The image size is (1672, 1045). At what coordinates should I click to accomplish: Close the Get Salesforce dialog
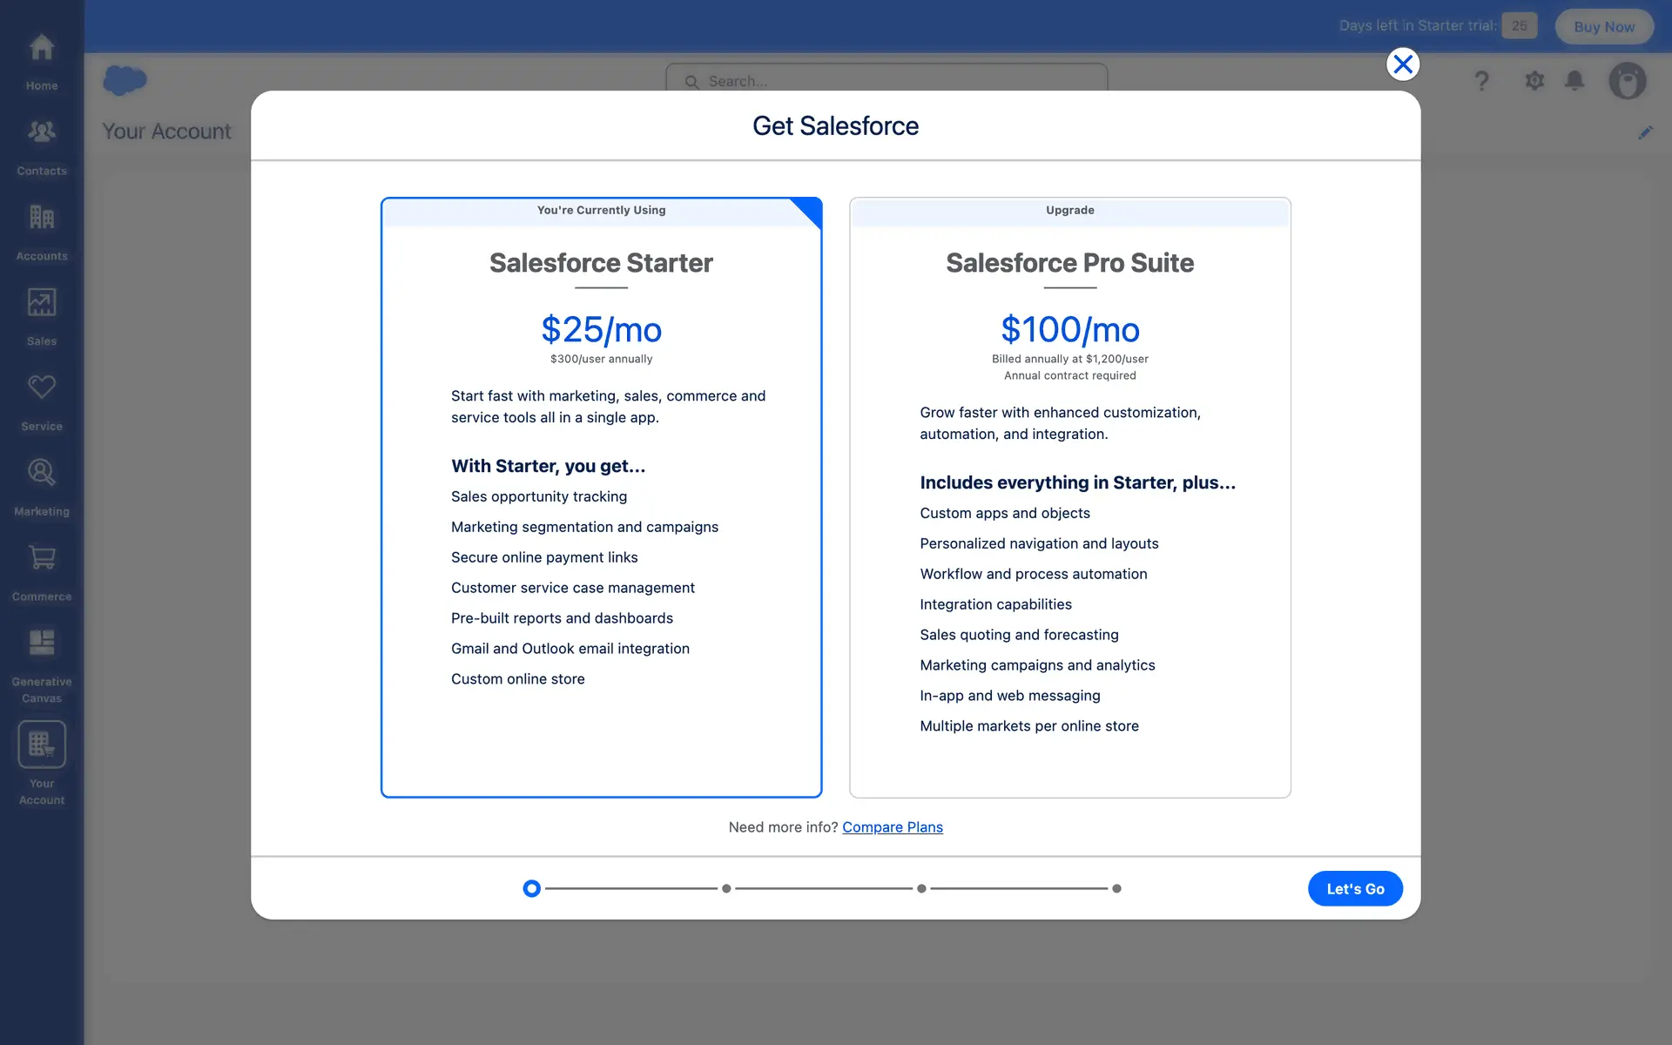1402,64
